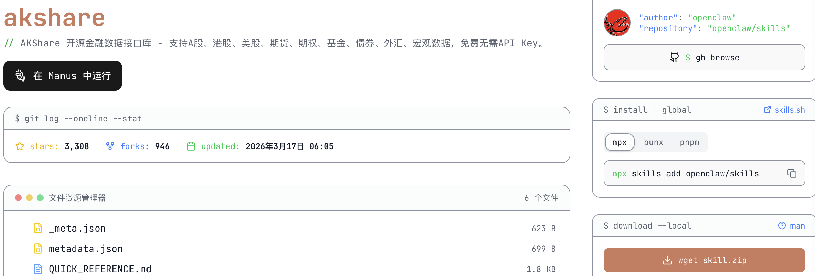Open the man help link
The image size is (815, 276).
792,226
